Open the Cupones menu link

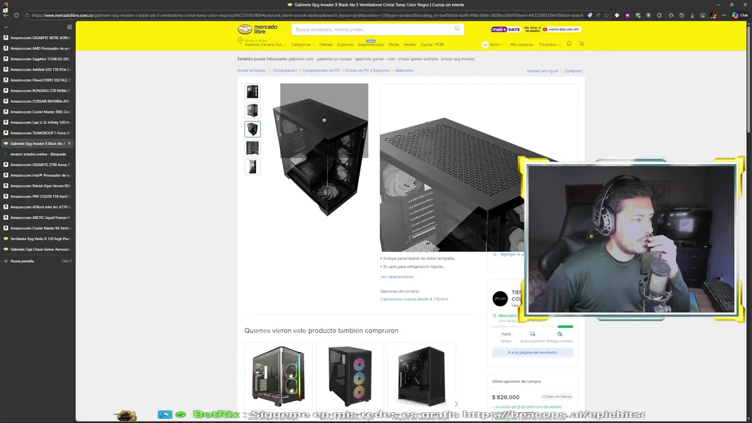point(345,45)
